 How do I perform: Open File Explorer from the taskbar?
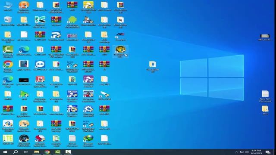(37, 152)
